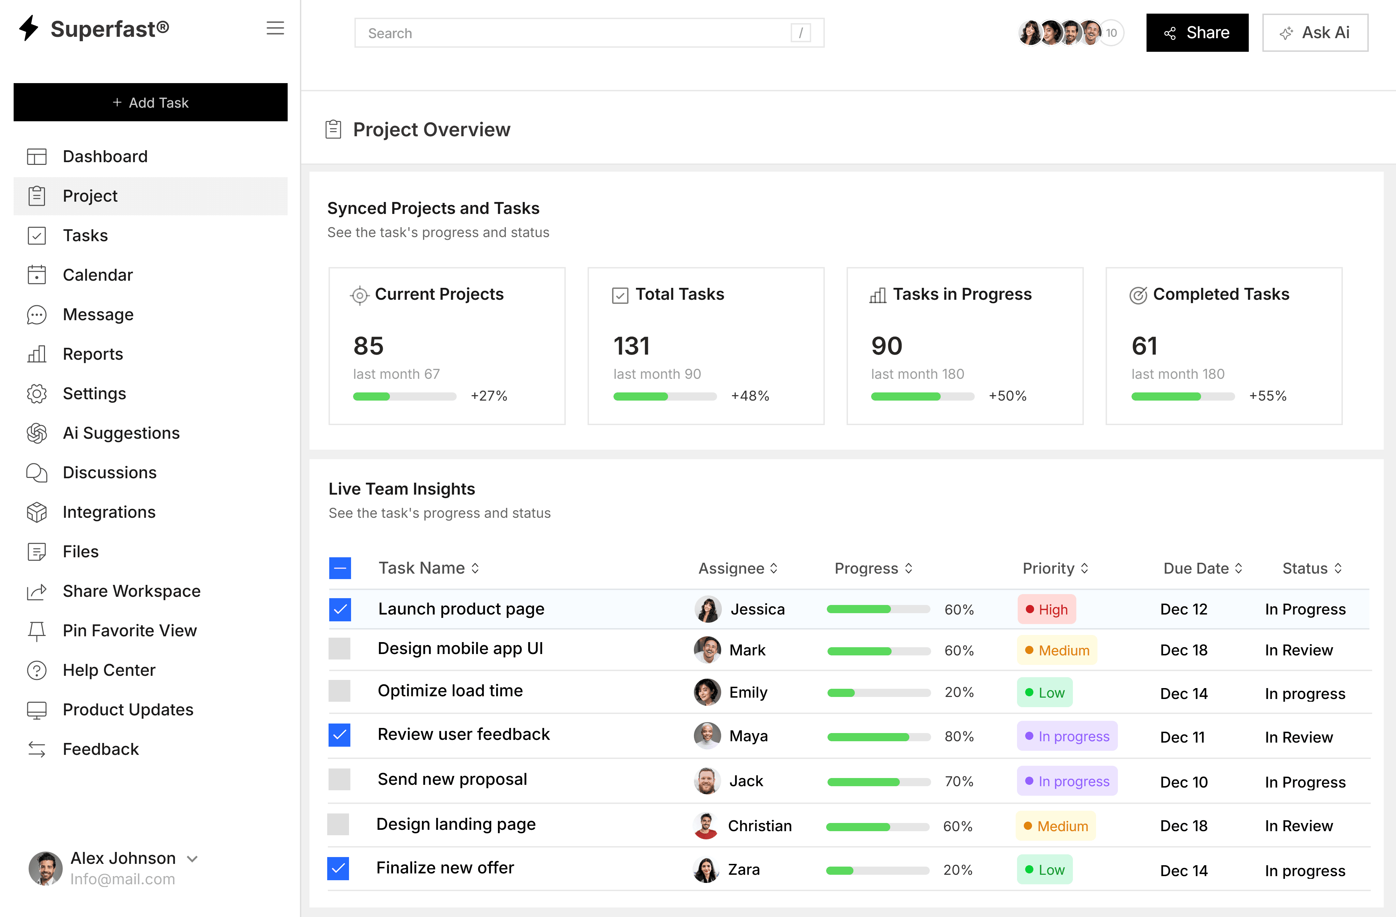Click the Integrations cube icon
1396x917 pixels.
pyautogui.click(x=36, y=512)
